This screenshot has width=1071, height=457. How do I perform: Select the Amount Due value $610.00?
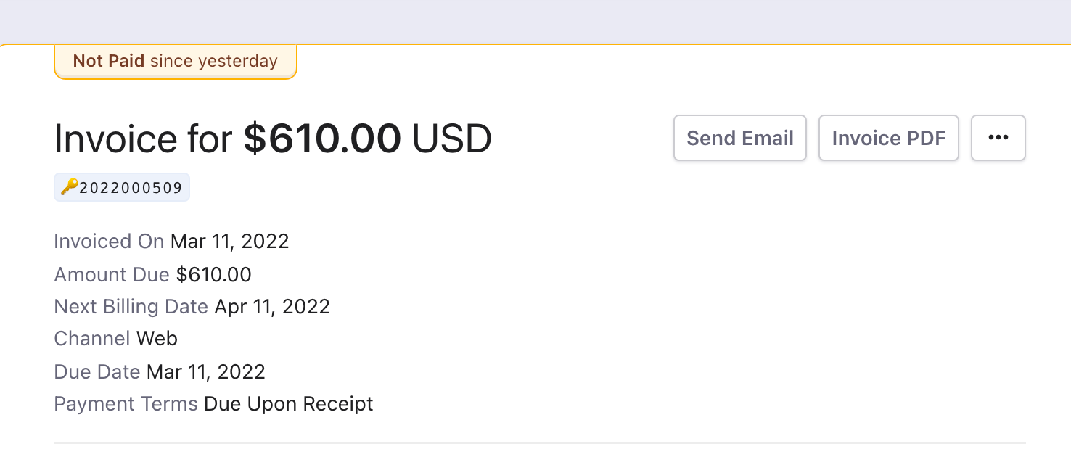213,275
